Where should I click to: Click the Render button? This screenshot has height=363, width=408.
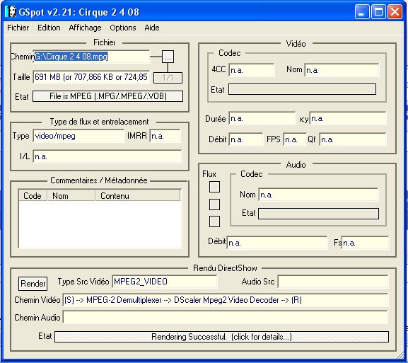(33, 283)
